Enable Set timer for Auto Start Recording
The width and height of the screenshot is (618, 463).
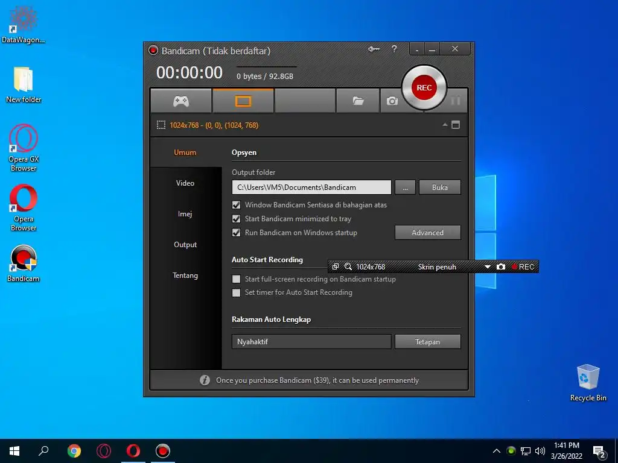point(236,292)
